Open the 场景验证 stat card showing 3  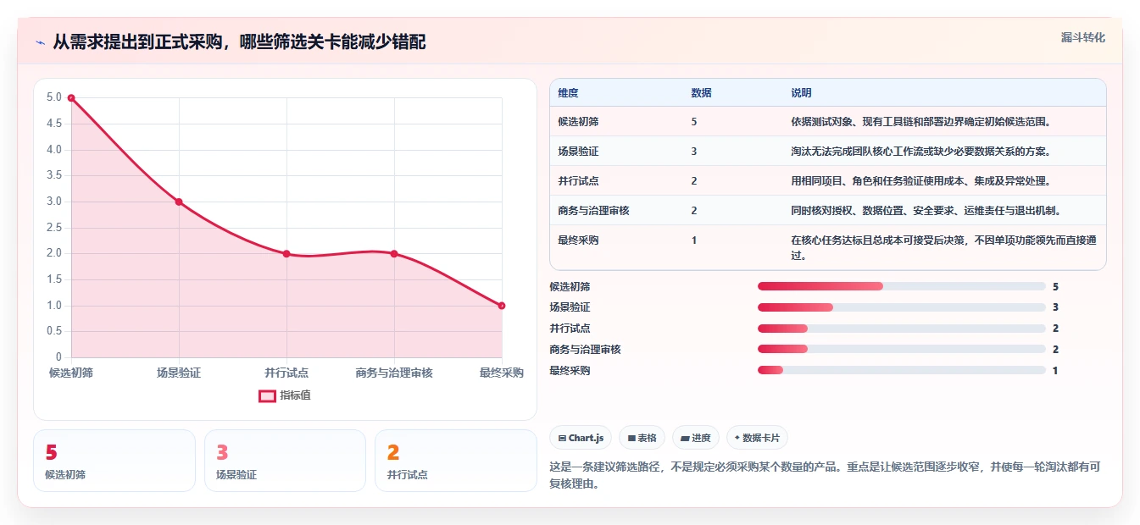pyautogui.click(x=285, y=461)
